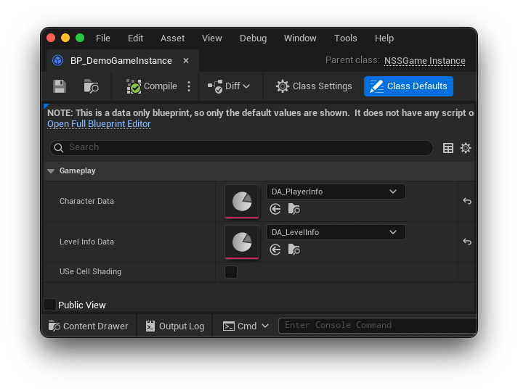Check the Public View checkbox

[50, 305]
